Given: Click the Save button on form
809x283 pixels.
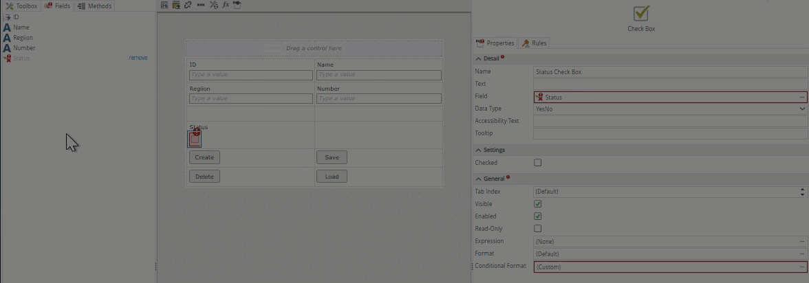Looking at the screenshot, I should point(332,157).
